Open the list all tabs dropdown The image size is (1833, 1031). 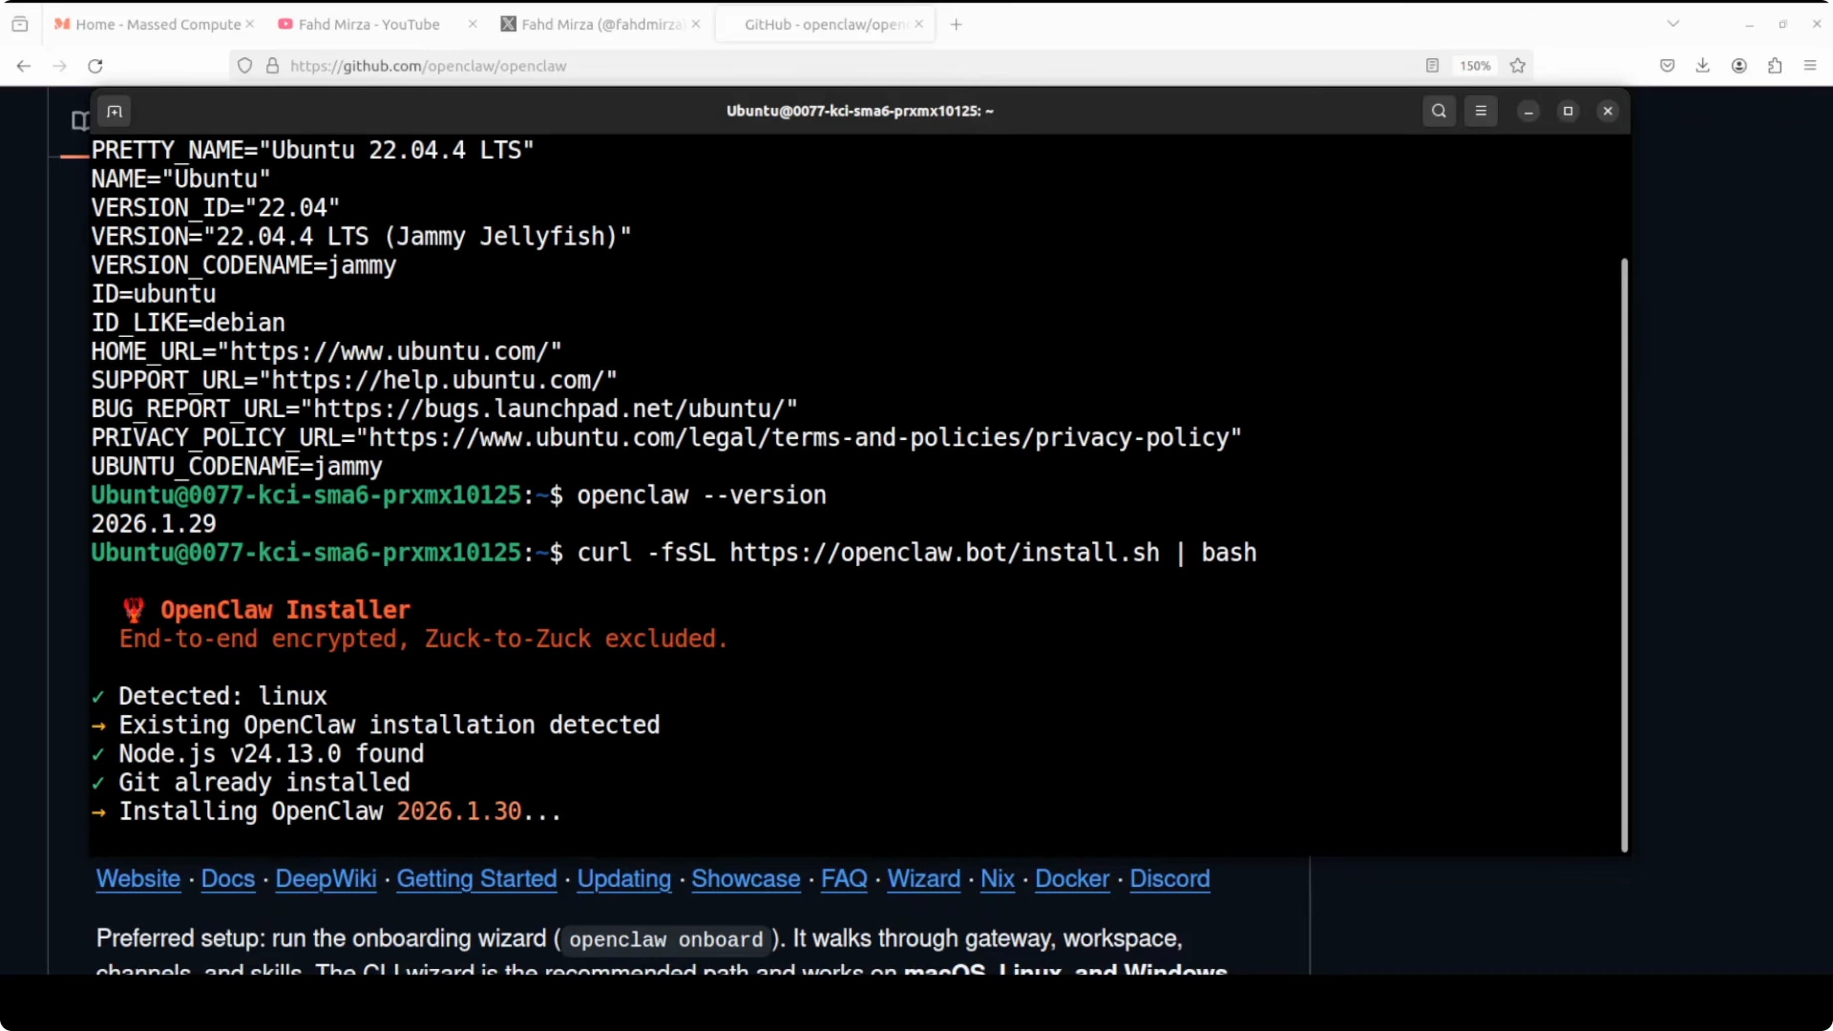1672,23
